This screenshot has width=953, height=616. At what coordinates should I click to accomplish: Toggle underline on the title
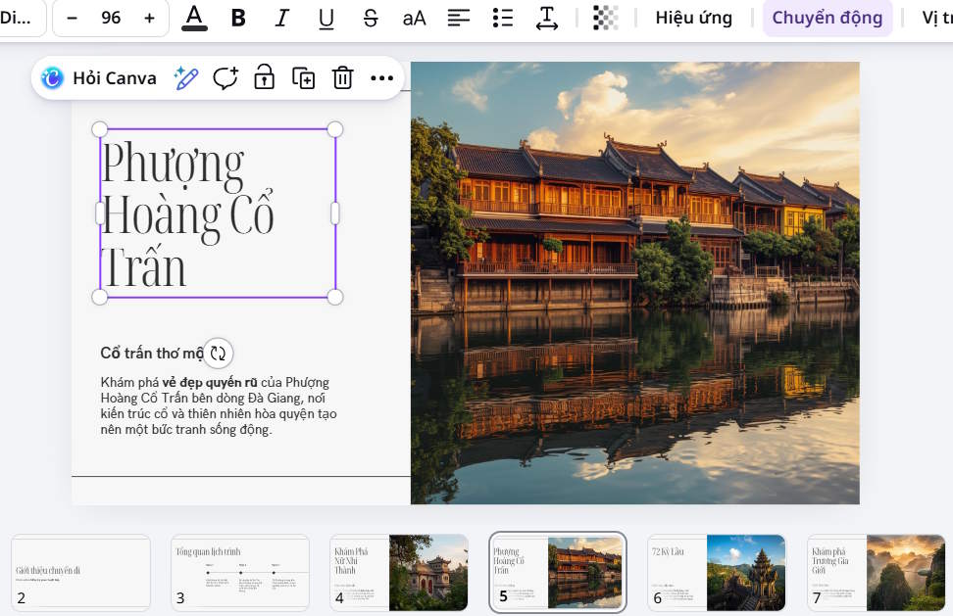(326, 18)
